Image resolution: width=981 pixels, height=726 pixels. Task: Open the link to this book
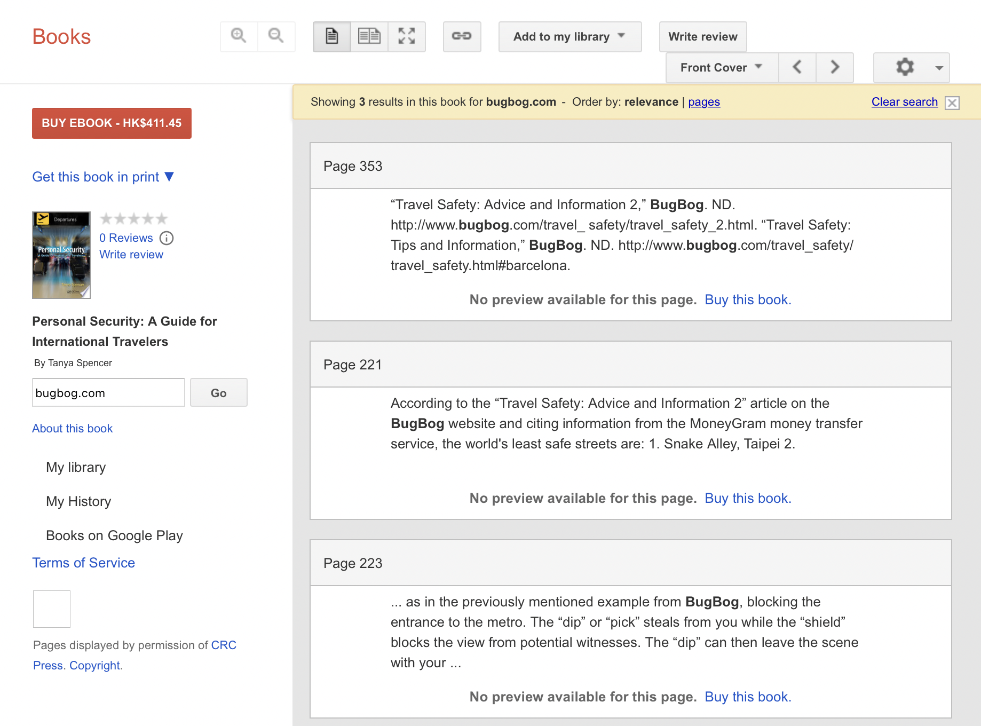coord(462,36)
